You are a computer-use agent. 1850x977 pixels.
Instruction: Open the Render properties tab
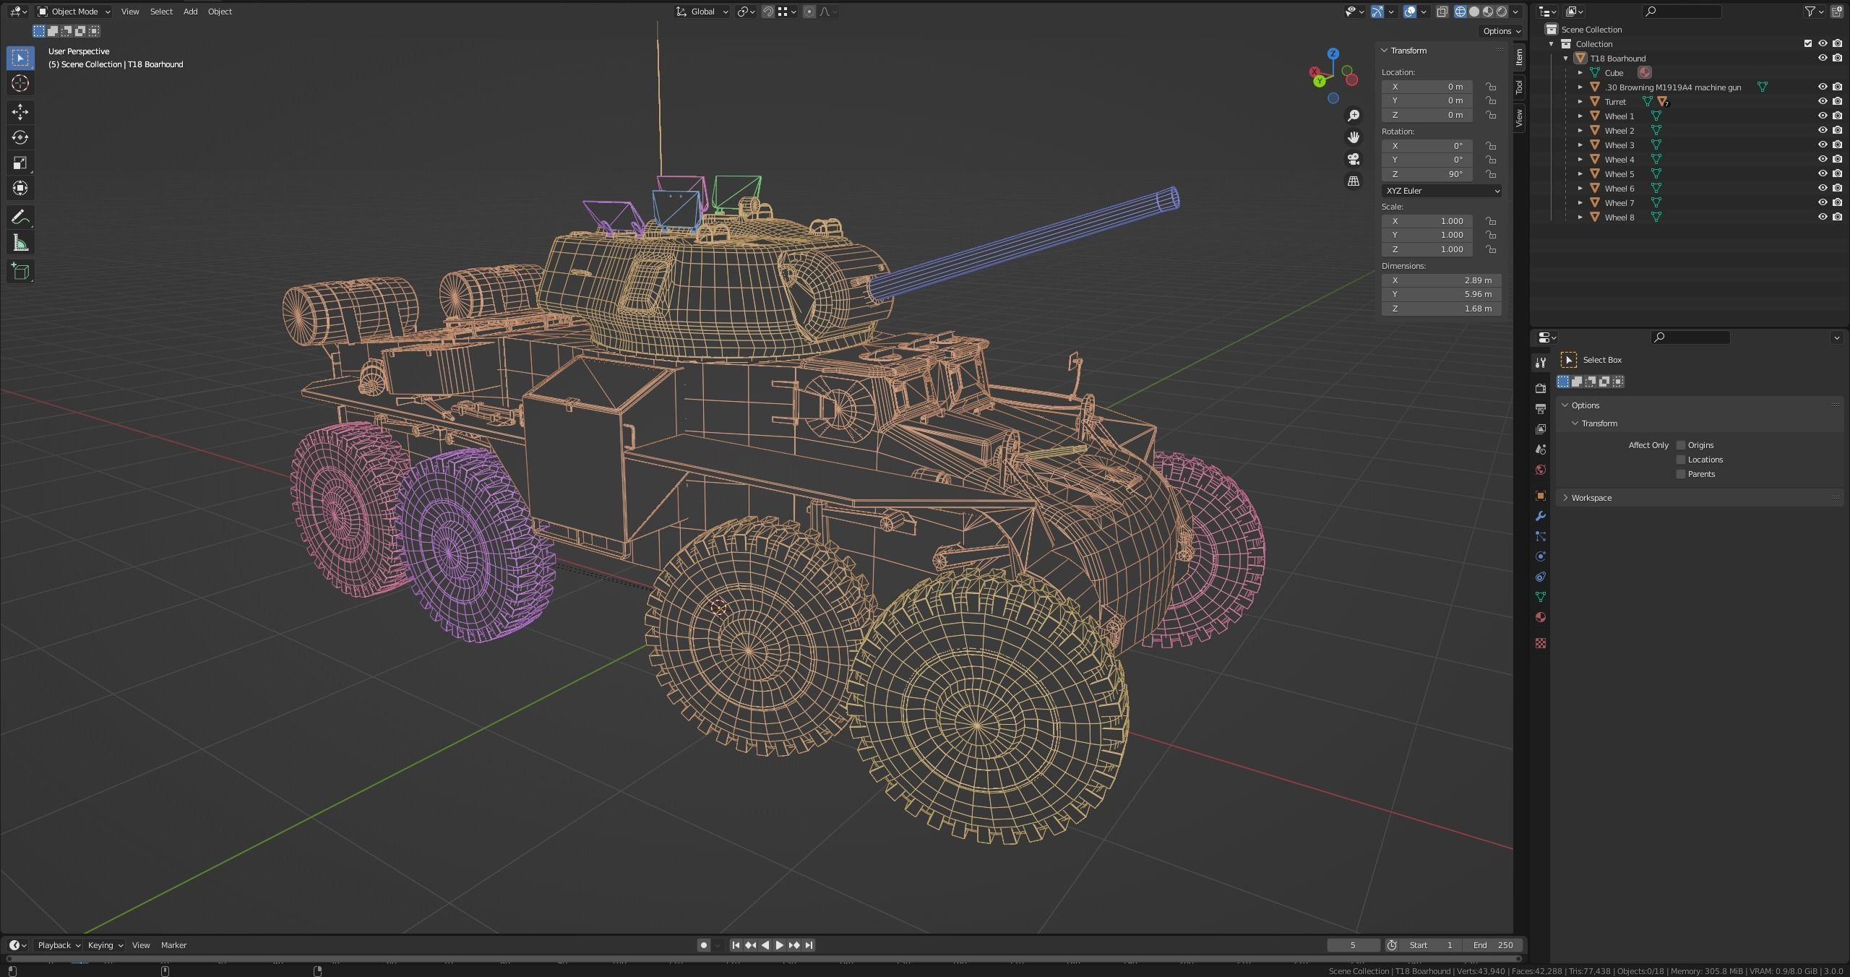(x=1540, y=388)
